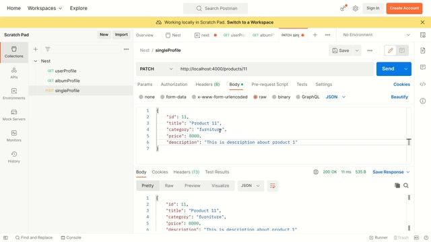Toggle response line wrap icon
The width and height of the screenshot is (431, 242).
click(272, 186)
